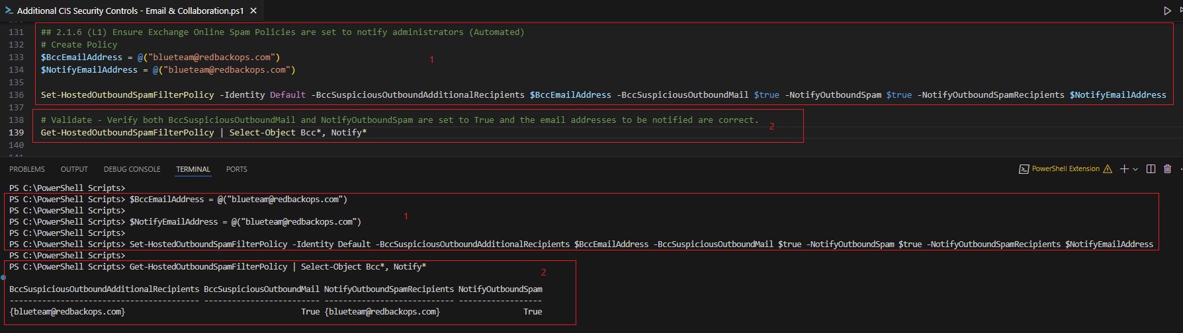Screen dimensions: 1183x333
Task: Click -BccSuspiciousOutboundAdditionalRecipients on editor line 136
Action: 417,94
